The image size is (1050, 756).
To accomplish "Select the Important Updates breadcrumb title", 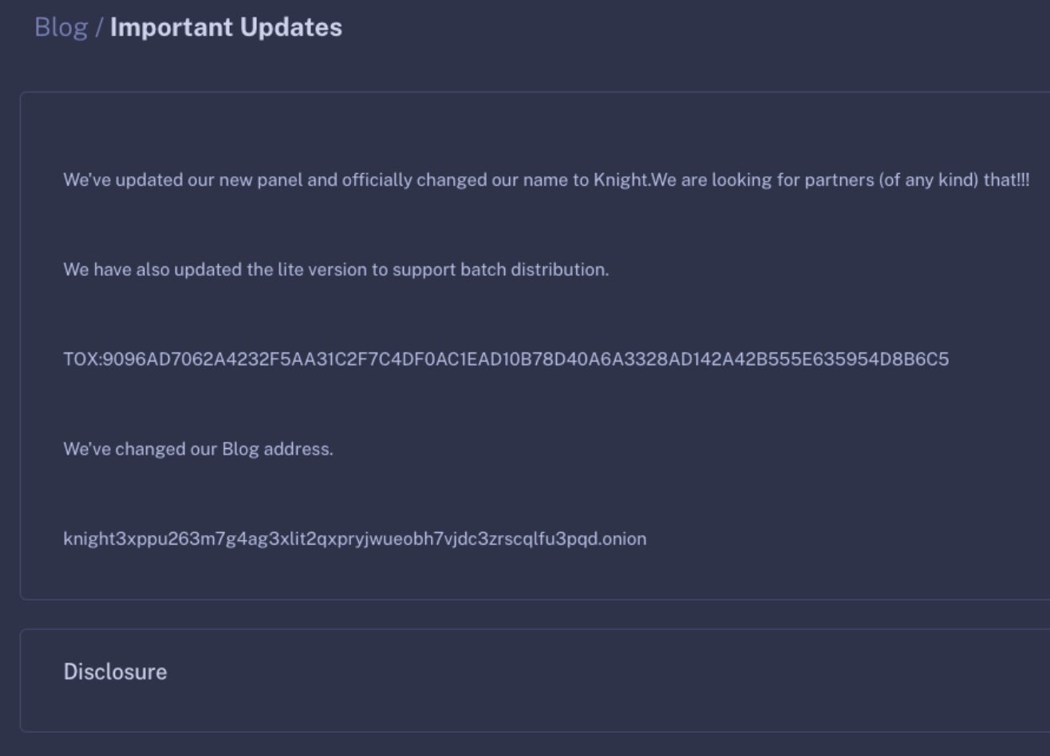I will [226, 27].
